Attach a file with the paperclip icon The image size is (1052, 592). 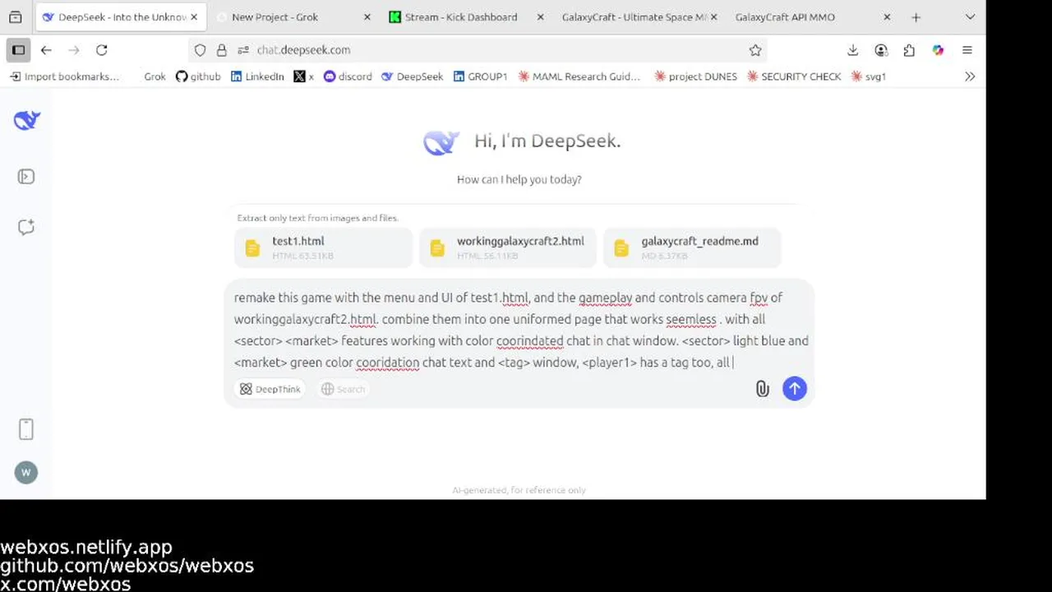point(762,389)
